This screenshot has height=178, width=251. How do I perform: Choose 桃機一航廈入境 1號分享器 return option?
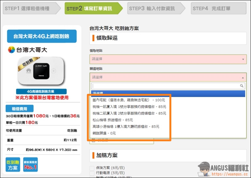129,107
